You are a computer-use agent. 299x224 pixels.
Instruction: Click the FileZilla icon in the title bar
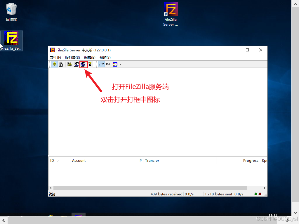[x=53, y=50]
